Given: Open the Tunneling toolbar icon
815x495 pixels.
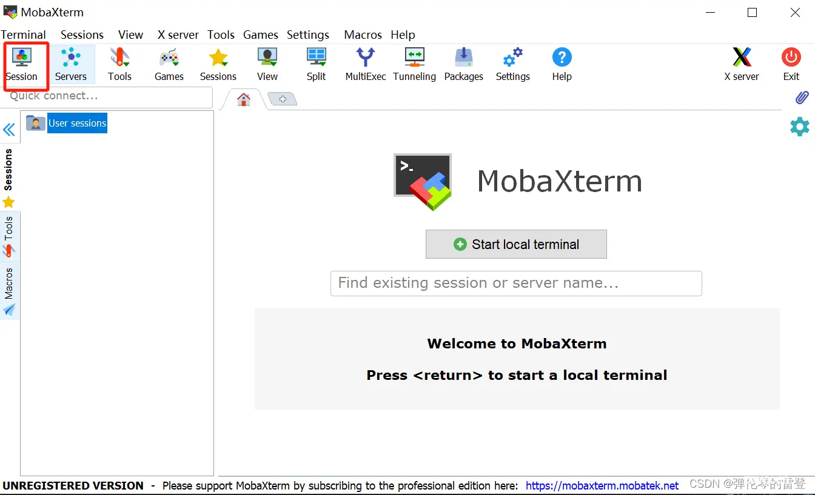Looking at the screenshot, I should coord(415,64).
